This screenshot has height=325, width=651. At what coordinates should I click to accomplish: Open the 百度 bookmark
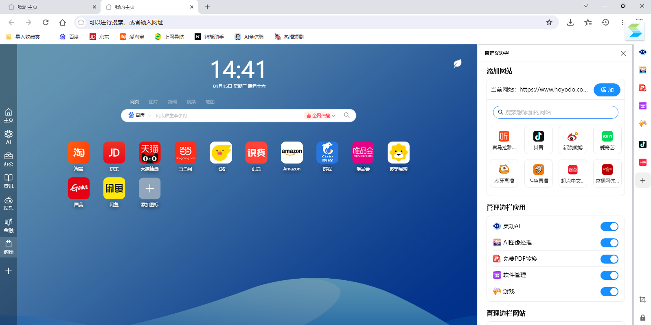pos(69,37)
